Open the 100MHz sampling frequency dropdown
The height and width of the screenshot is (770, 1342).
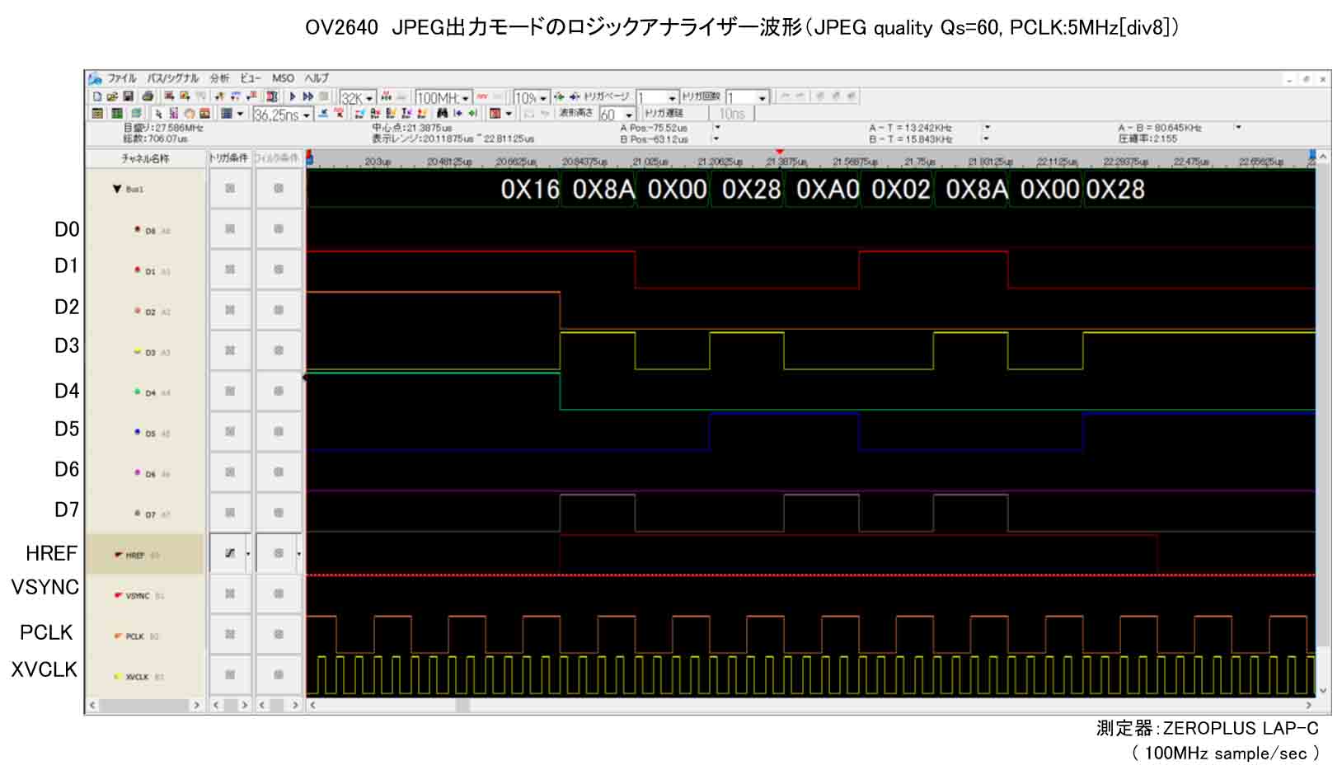click(x=466, y=98)
